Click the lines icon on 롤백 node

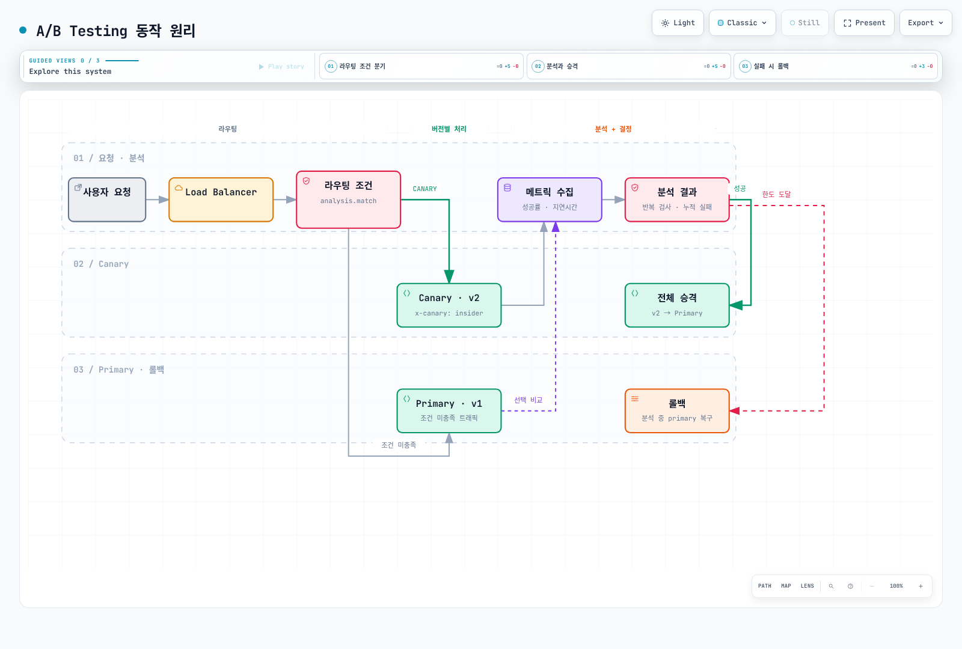[x=635, y=399]
